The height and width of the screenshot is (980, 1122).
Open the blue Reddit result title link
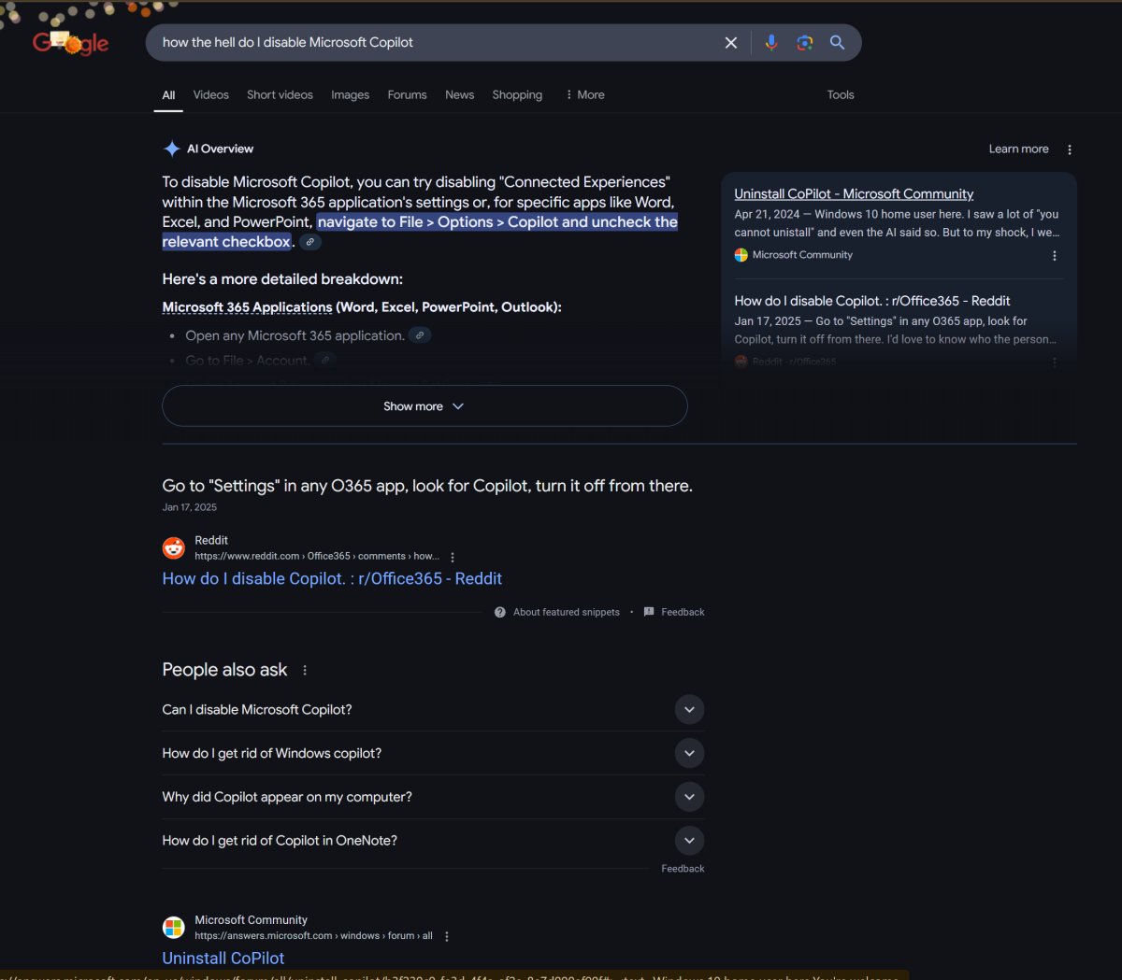click(332, 579)
